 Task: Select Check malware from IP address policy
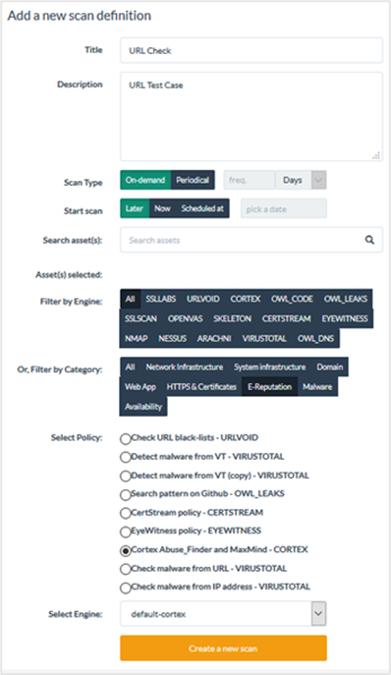pos(125,588)
